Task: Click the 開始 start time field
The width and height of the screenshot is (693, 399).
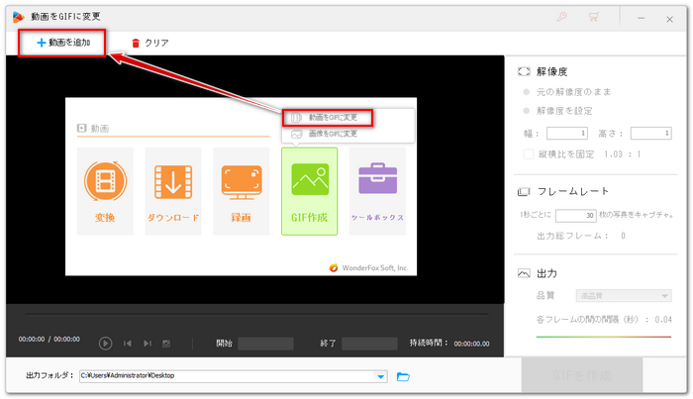Action: [x=265, y=344]
